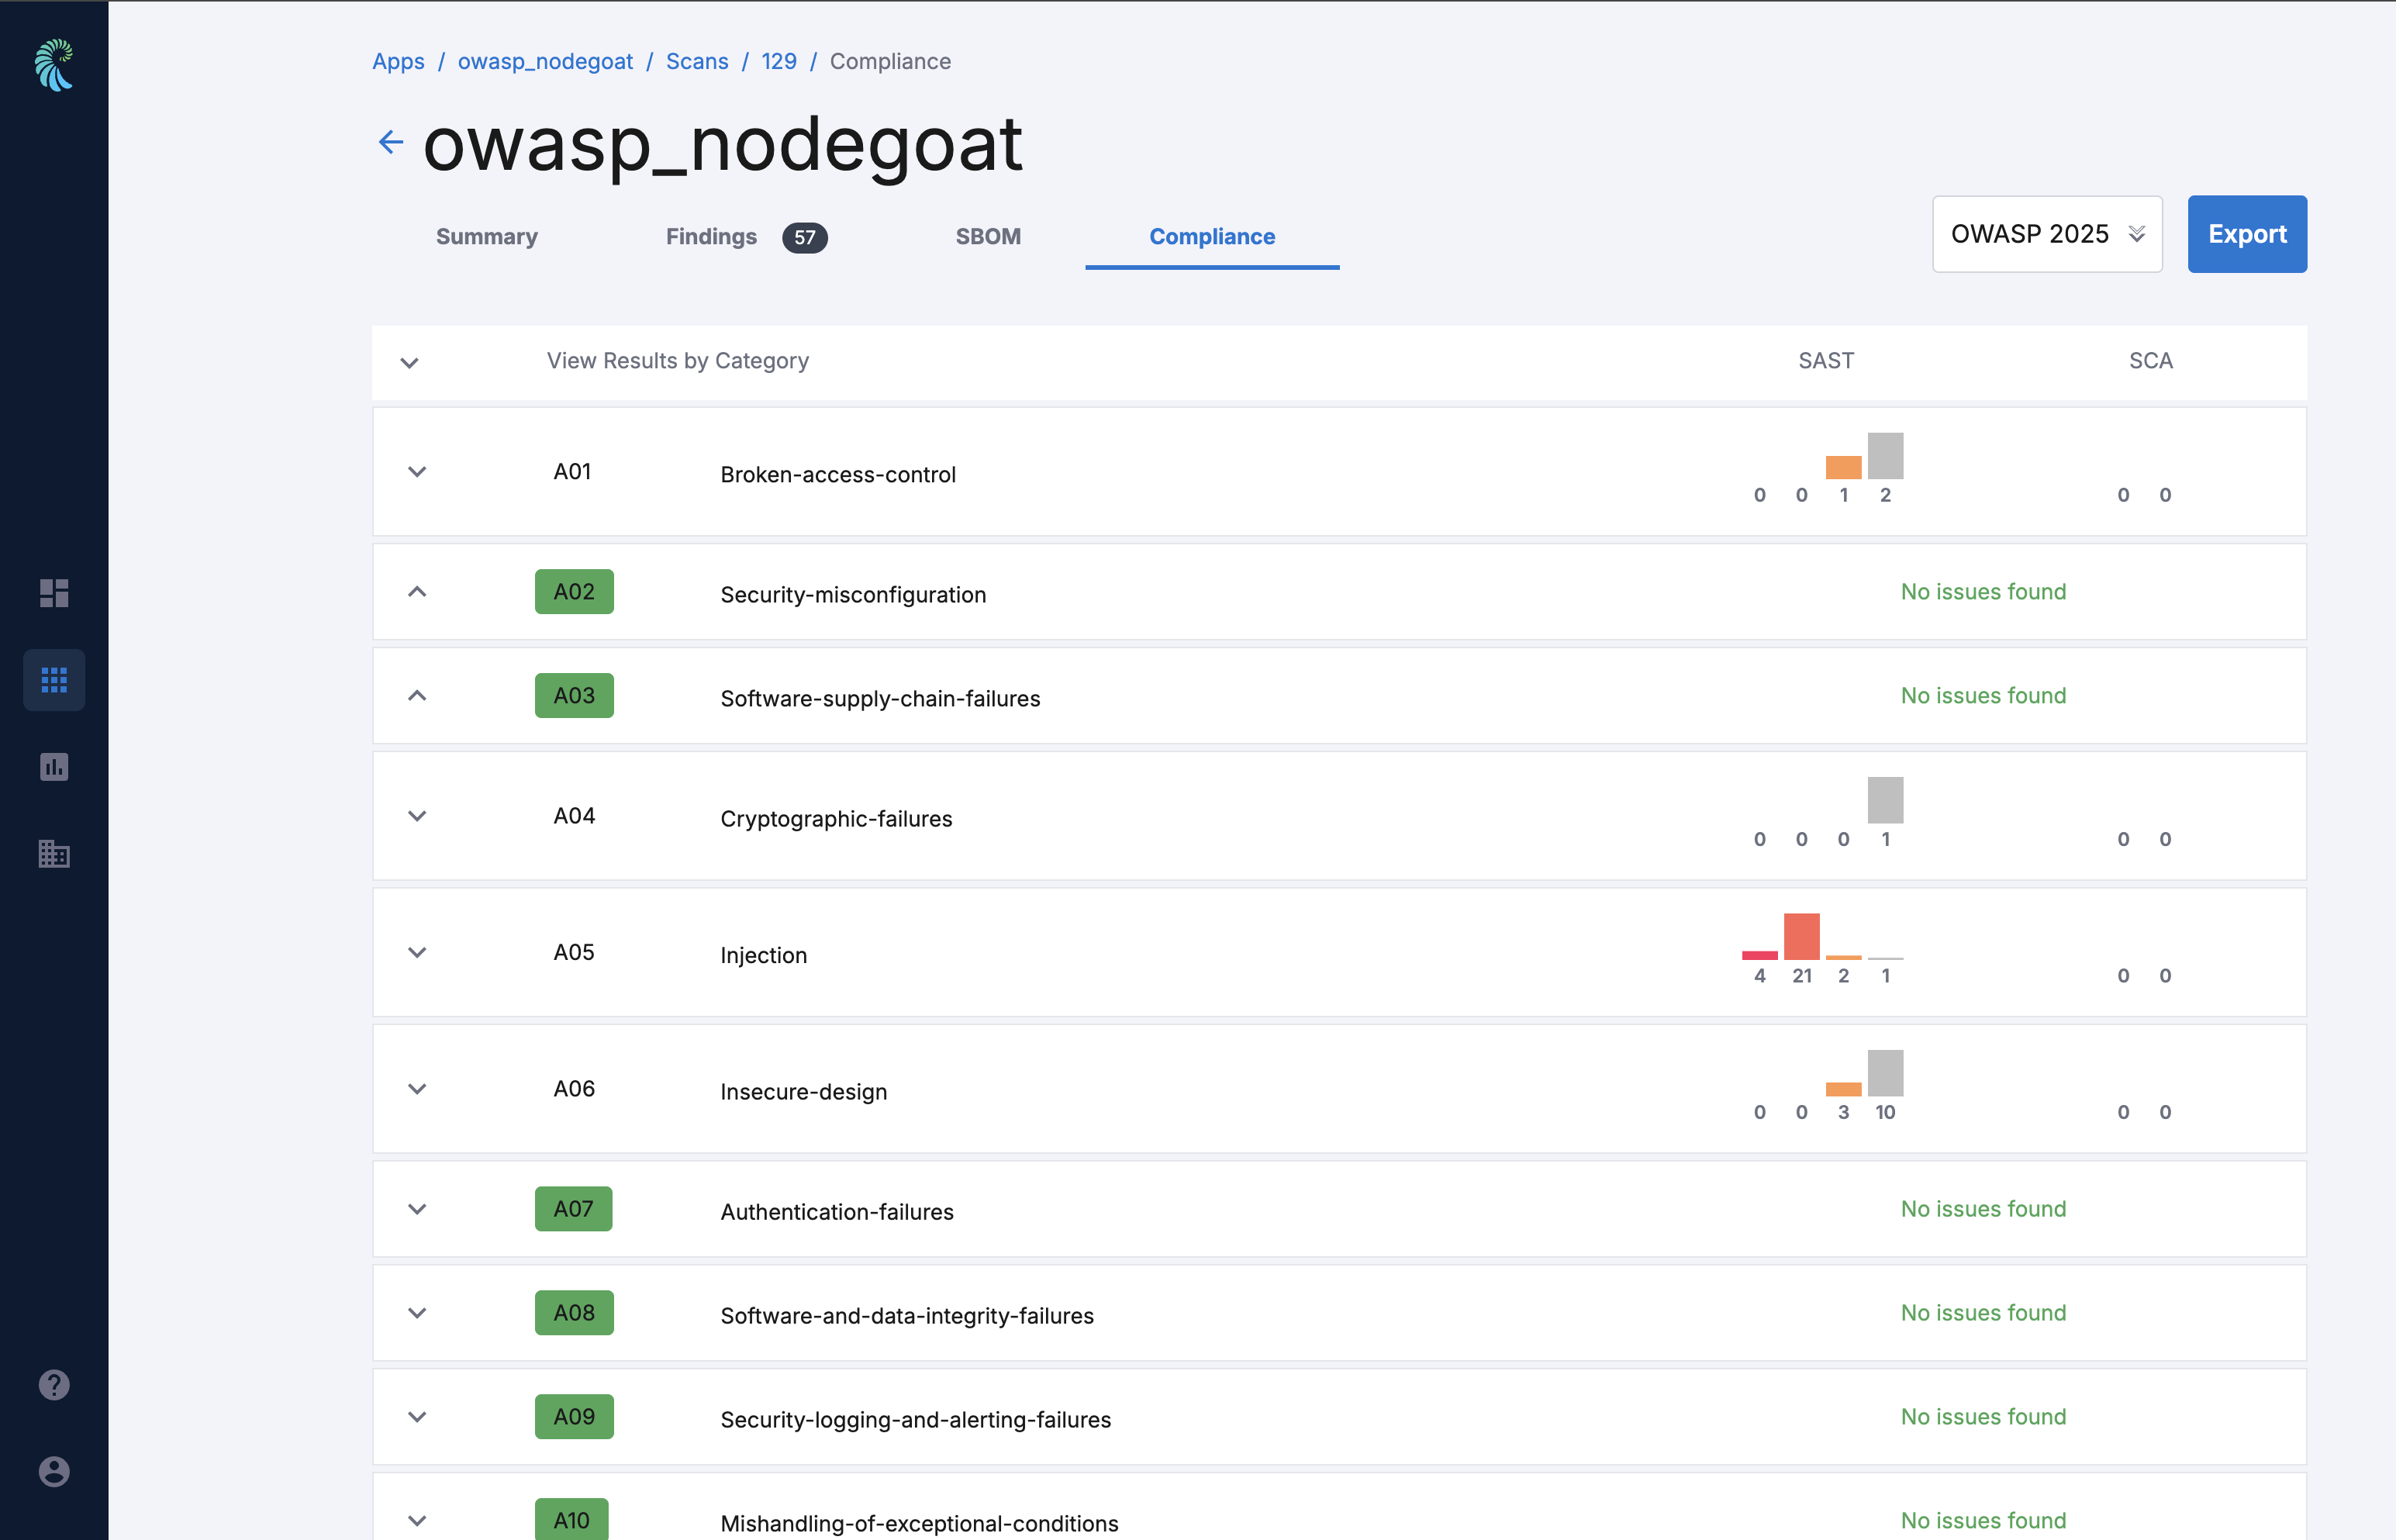This screenshot has height=1540, width=2396.
Task: Collapse the A02 Security-misconfiguration row
Action: pyautogui.click(x=417, y=592)
